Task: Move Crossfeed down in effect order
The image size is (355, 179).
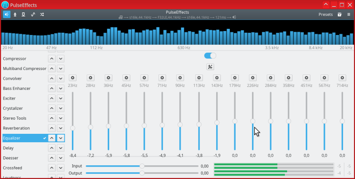Action: [x=61, y=168]
